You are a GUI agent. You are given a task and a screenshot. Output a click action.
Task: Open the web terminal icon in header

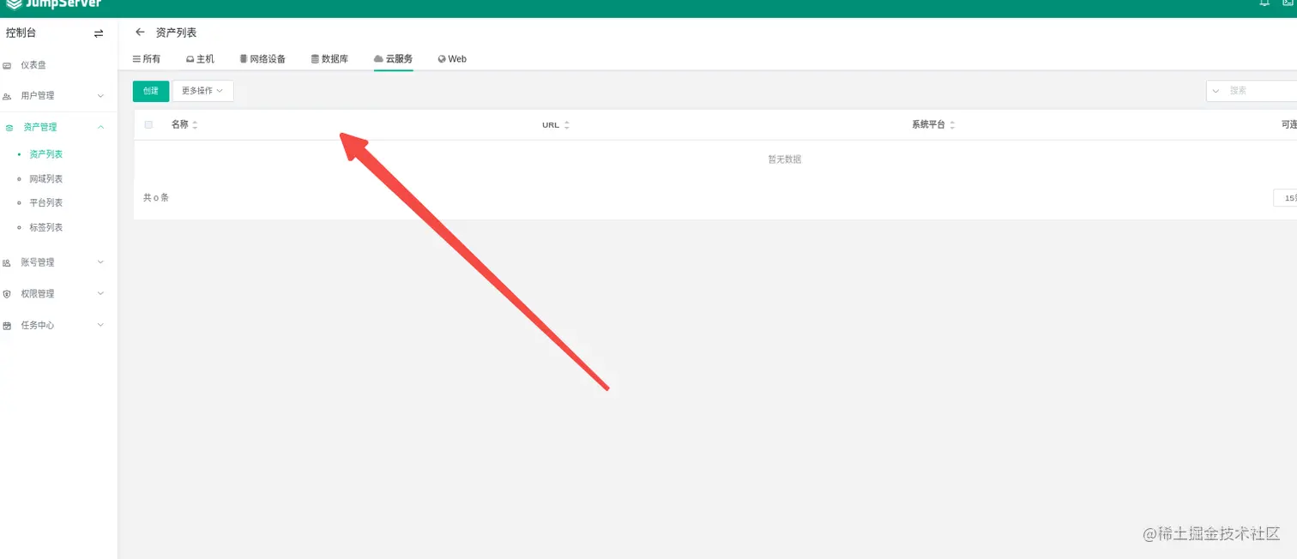coord(1288,3)
